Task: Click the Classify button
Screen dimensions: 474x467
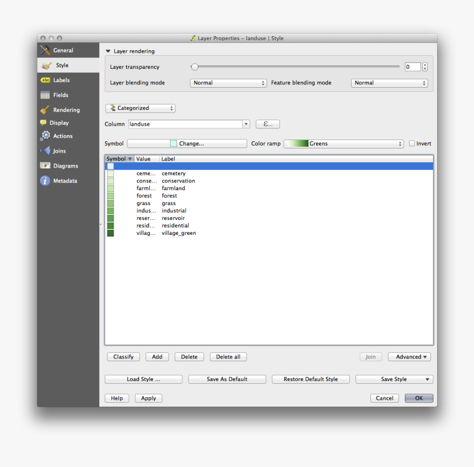Action: click(123, 357)
